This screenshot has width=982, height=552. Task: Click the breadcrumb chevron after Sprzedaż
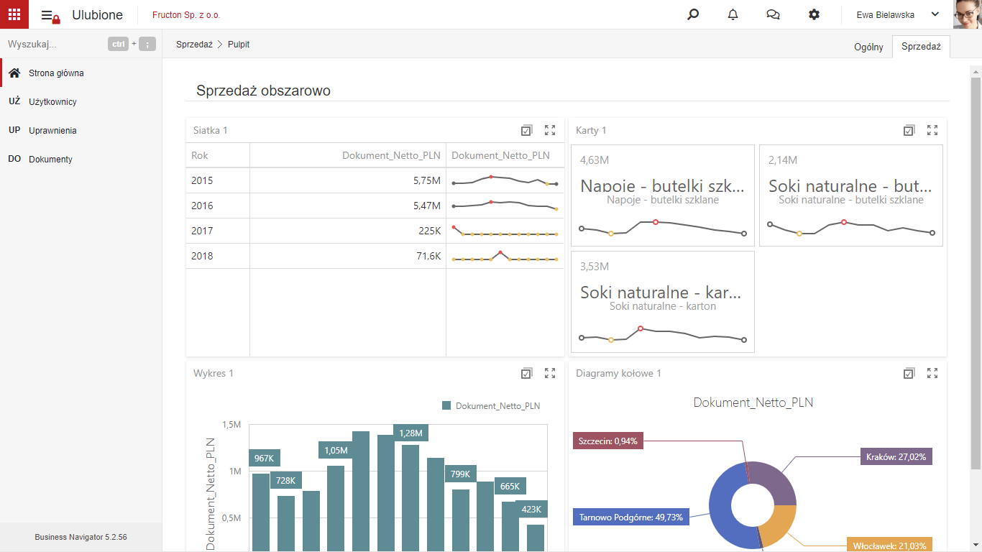[220, 45]
